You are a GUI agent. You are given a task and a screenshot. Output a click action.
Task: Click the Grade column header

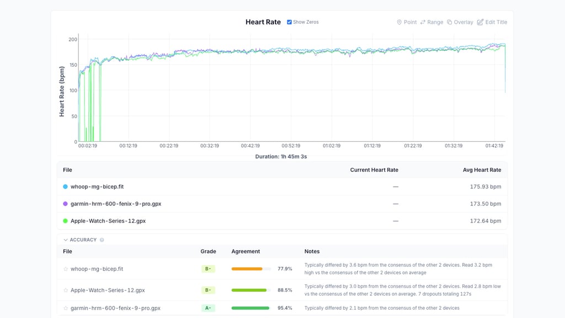[x=208, y=251]
